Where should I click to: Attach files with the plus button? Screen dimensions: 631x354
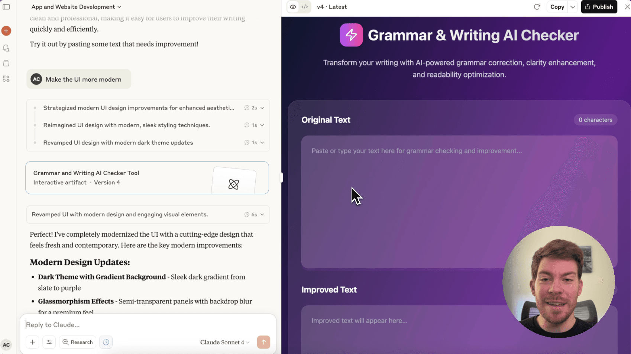click(x=33, y=342)
